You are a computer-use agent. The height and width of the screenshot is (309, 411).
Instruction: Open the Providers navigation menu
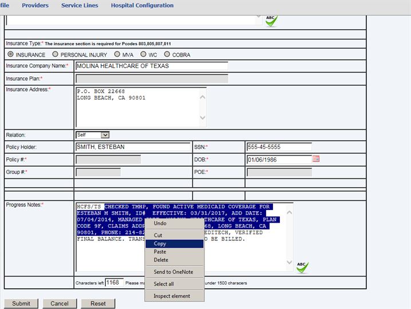pyautogui.click(x=35, y=6)
